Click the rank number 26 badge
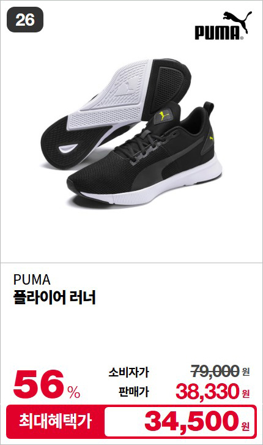 [25, 20]
